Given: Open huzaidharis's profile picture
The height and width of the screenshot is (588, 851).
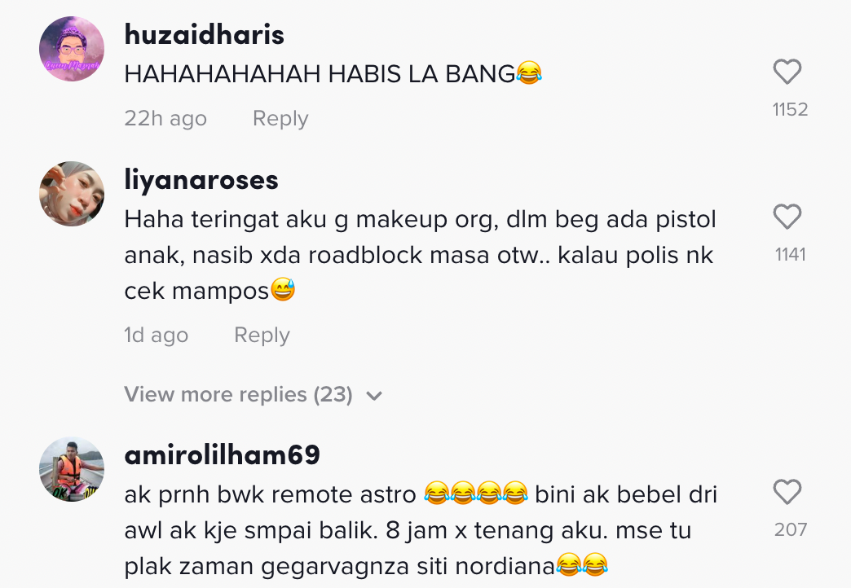Looking at the screenshot, I should pos(72,49).
